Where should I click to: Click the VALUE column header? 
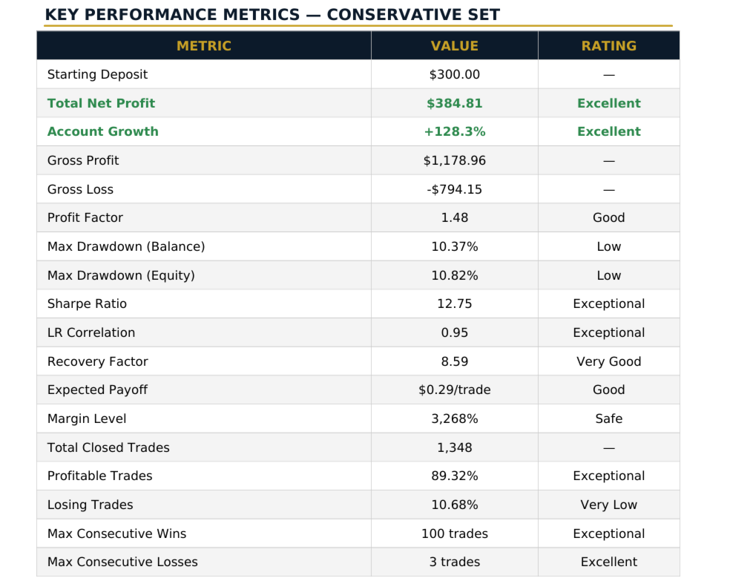click(454, 46)
